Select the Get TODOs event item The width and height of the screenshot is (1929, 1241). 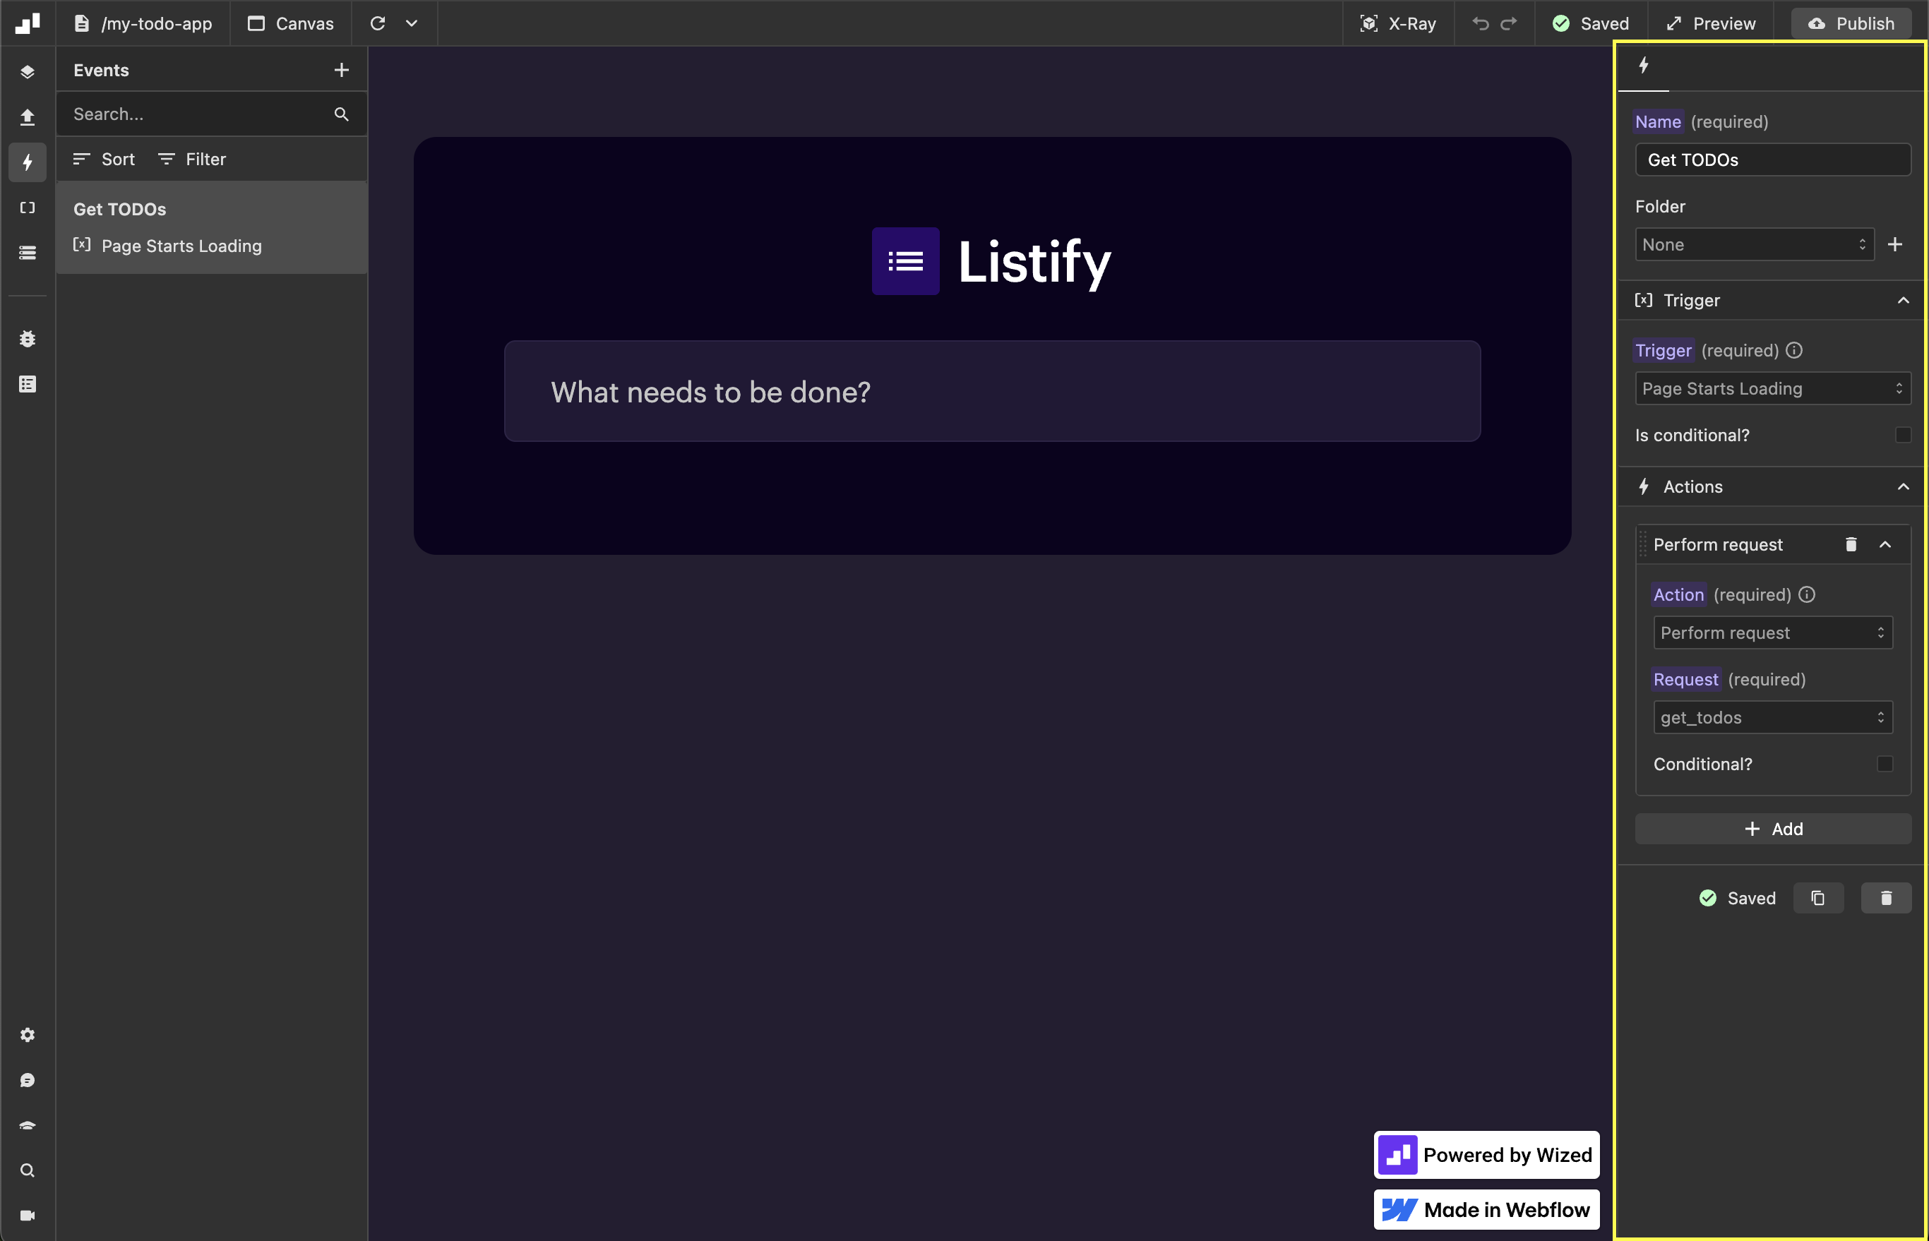click(x=119, y=208)
